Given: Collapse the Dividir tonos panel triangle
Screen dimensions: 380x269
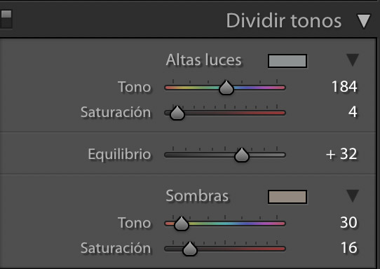Looking at the screenshot, I should coord(364,21).
